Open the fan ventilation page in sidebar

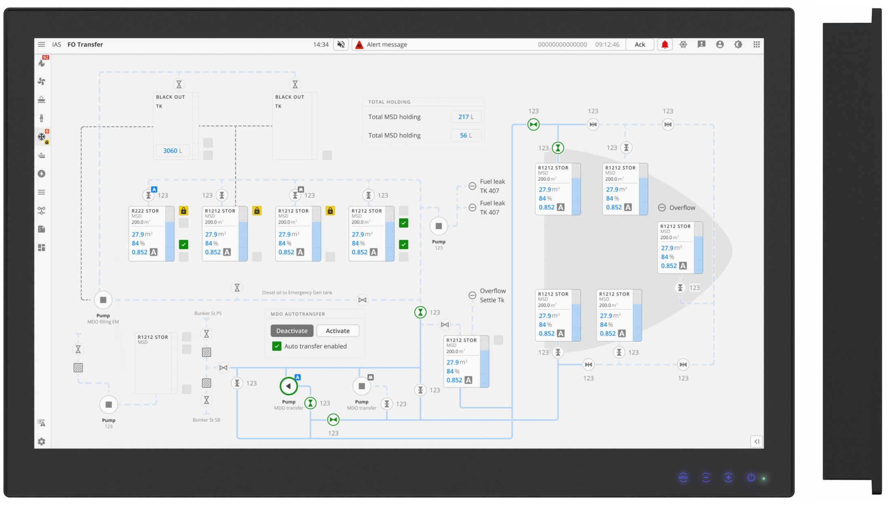click(x=42, y=81)
